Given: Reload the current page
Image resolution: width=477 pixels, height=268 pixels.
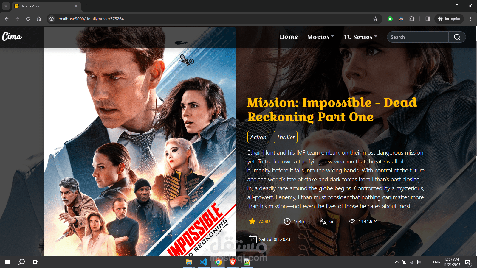Looking at the screenshot, I should 28,19.
